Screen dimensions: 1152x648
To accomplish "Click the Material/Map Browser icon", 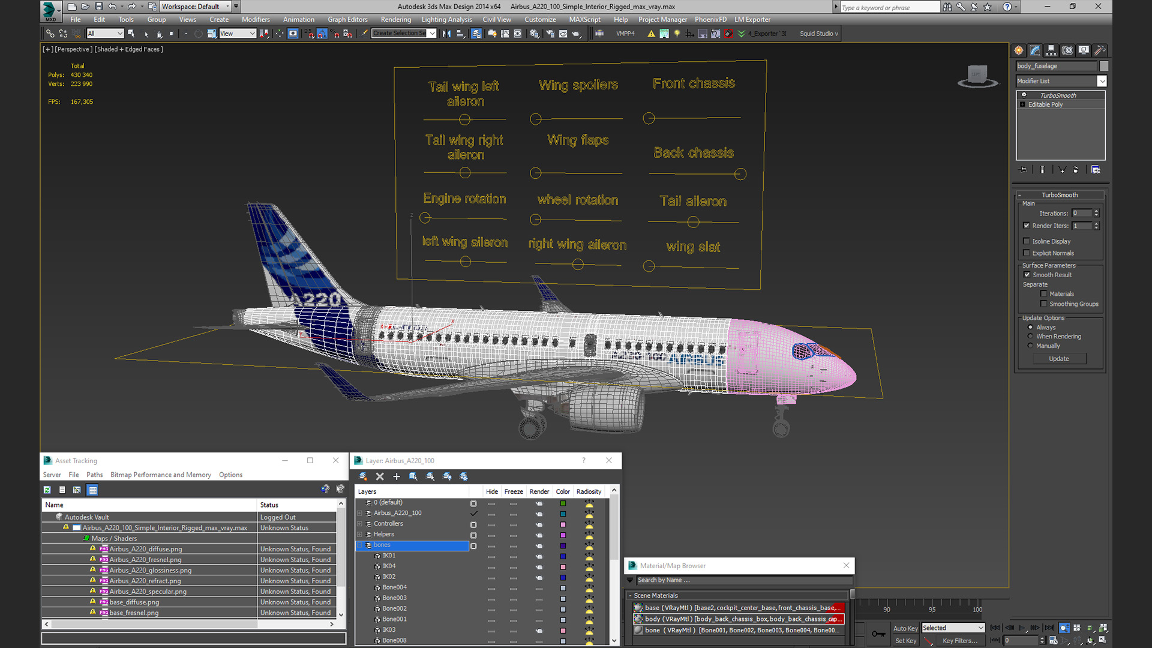I will [x=632, y=565].
